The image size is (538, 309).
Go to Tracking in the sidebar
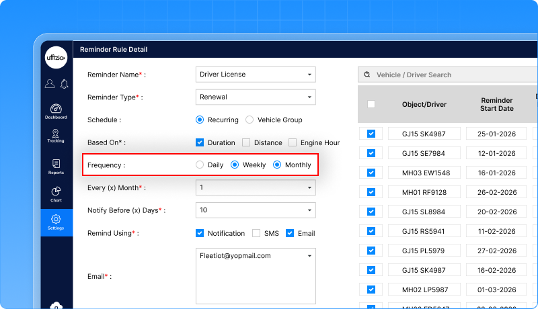pos(56,135)
